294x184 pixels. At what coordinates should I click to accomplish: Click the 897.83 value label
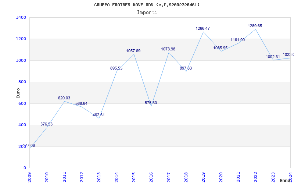click(186, 68)
